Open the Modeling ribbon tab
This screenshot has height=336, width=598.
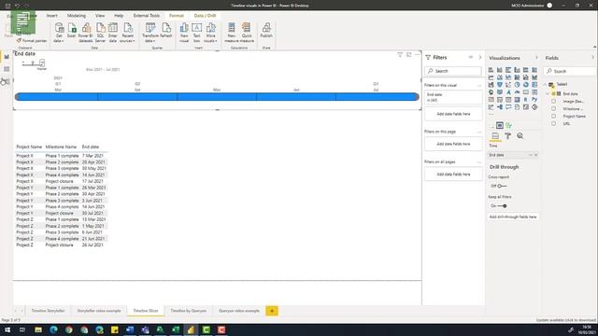(77, 16)
